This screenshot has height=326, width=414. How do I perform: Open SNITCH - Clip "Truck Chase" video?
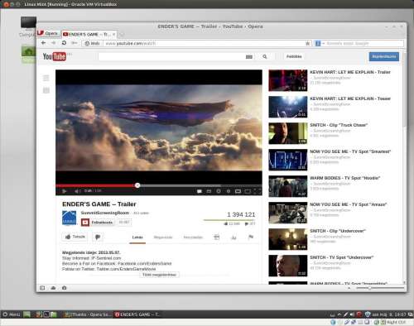339,125
